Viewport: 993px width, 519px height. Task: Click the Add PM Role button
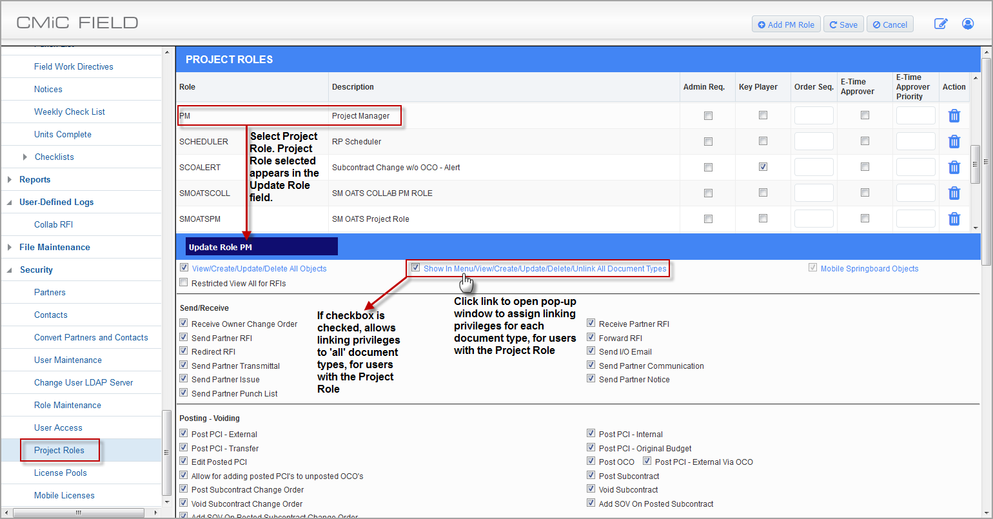pyautogui.click(x=786, y=24)
